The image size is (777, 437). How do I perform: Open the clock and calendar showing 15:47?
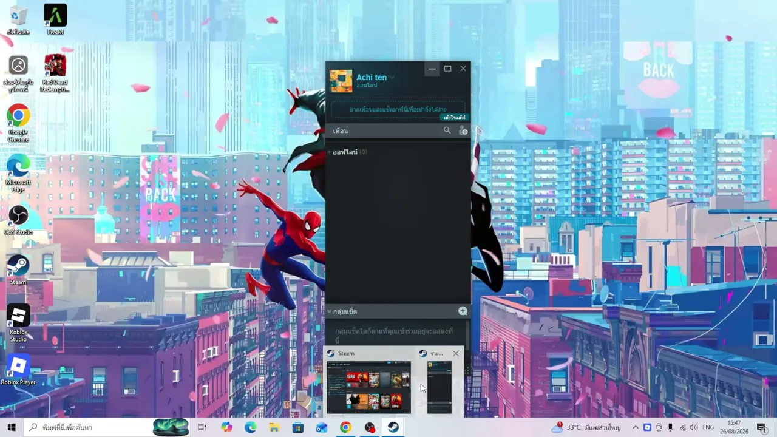pyautogui.click(x=734, y=427)
